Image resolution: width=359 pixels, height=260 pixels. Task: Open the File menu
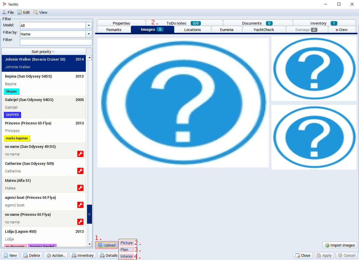(8, 12)
